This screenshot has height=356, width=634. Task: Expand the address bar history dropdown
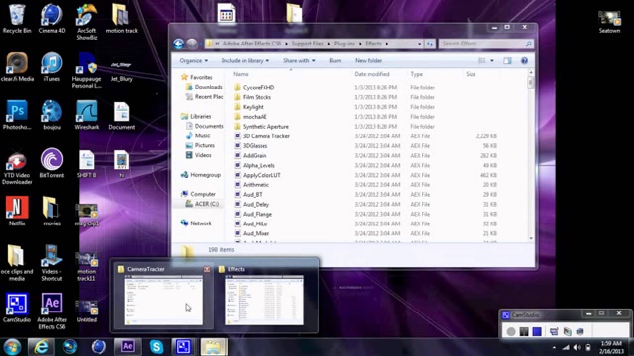419,44
